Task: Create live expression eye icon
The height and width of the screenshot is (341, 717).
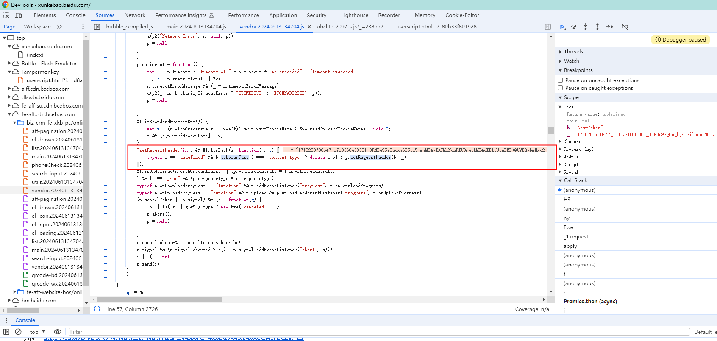Action: 58,332
